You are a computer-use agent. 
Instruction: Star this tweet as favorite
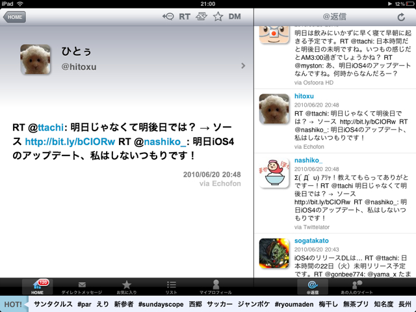218,16
